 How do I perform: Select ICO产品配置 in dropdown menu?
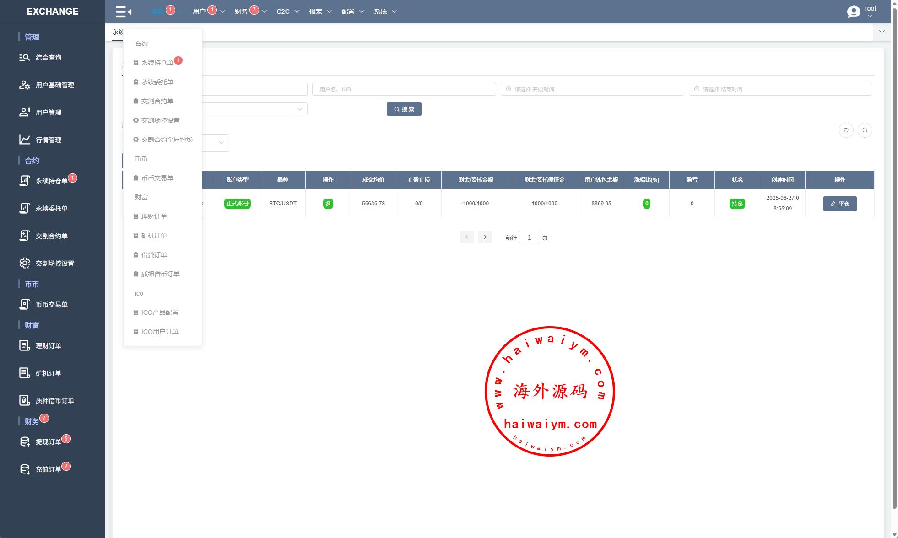point(159,312)
